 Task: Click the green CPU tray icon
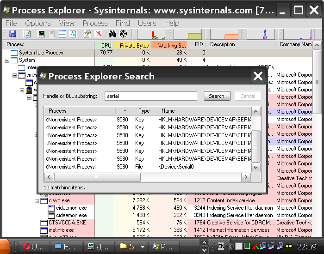click(247, 246)
